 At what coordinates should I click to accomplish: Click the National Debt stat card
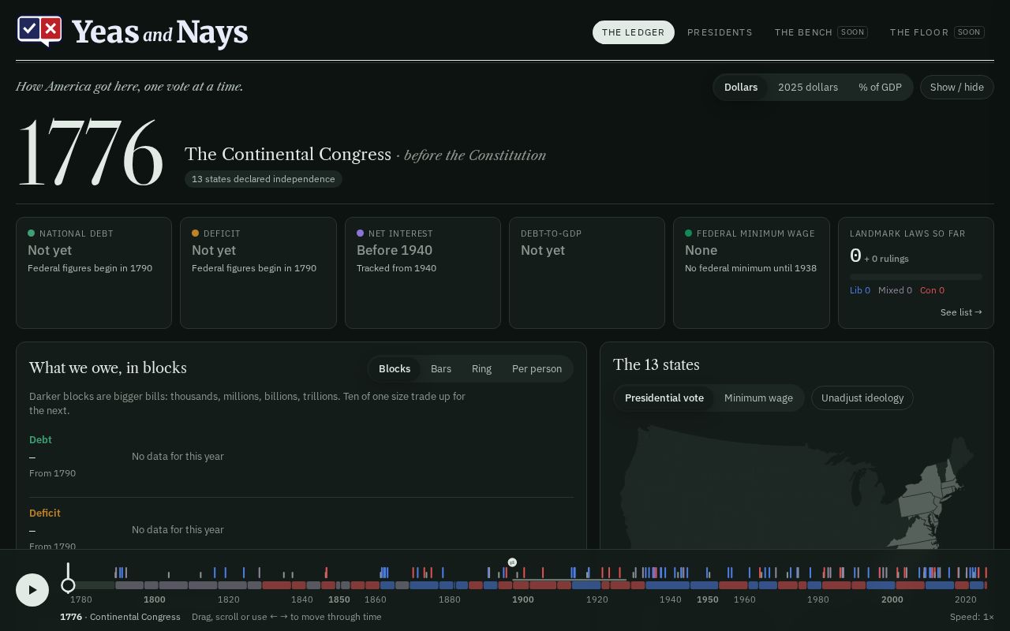(x=94, y=273)
